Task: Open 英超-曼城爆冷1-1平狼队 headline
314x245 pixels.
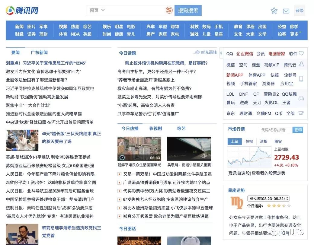Action: (48, 157)
